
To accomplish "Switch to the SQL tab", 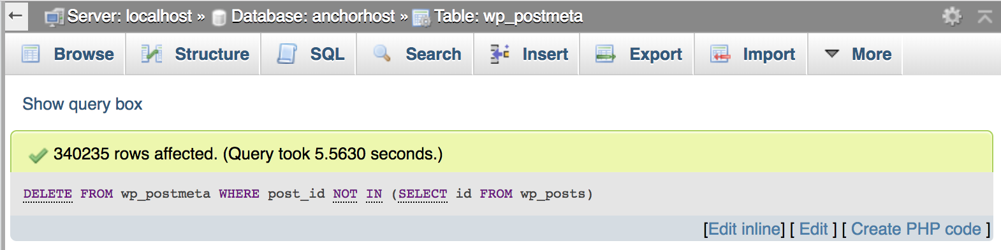I will point(309,54).
